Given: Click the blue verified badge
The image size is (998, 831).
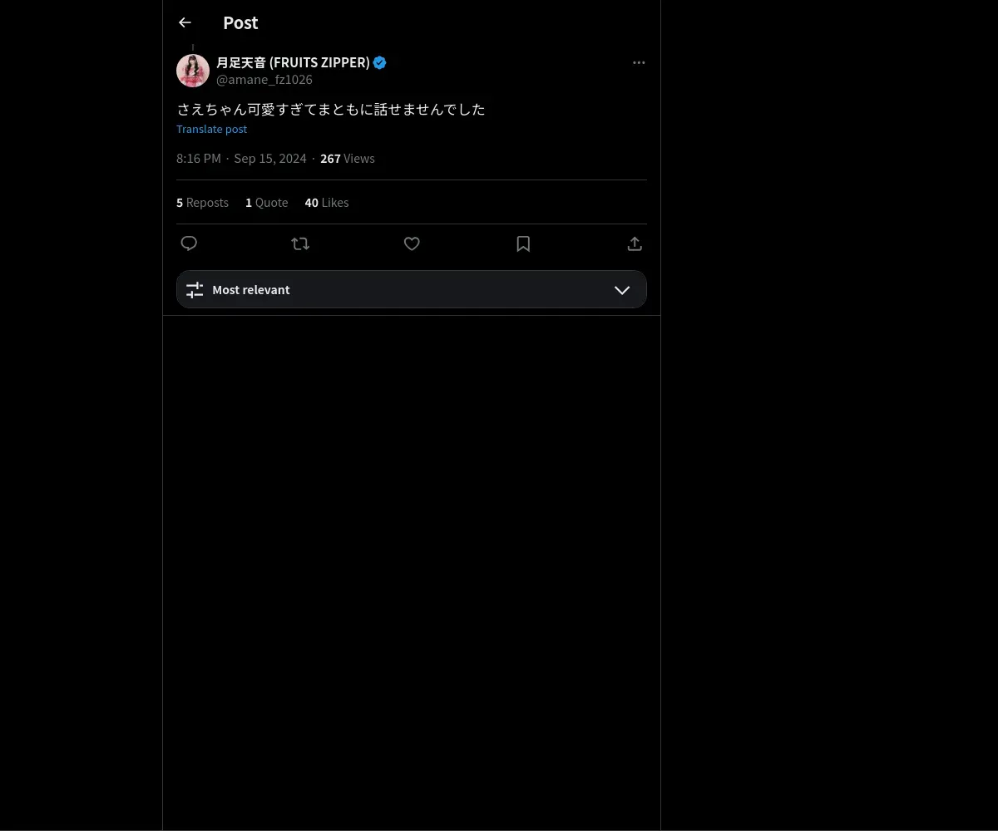Looking at the screenshot, I should tap(380, 62).
